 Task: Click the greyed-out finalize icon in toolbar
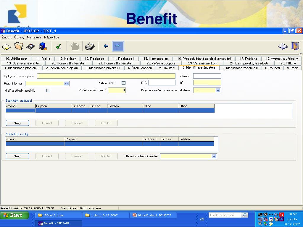coord(74,46)
